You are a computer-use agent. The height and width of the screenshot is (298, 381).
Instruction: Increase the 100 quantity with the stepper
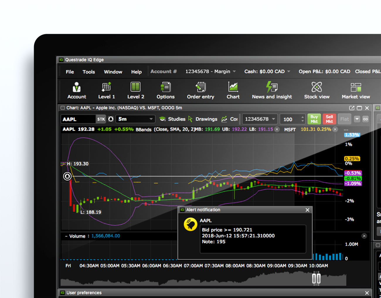(x=302, y=117)
